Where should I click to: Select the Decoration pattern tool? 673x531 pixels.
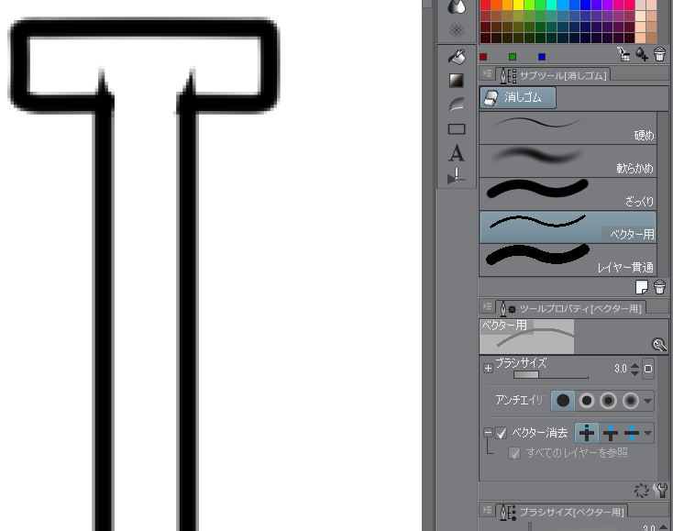457,30
